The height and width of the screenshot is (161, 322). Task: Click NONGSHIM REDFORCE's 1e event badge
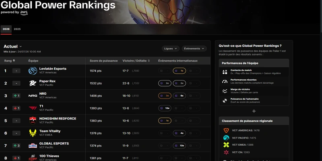pyautogui.click(x=165, y=120)
